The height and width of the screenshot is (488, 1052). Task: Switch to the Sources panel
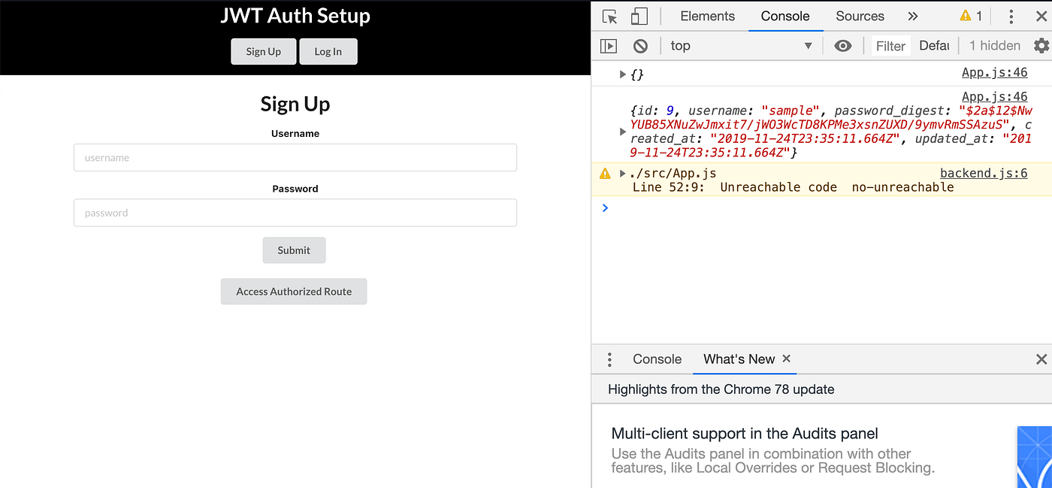tap(859, 16)
